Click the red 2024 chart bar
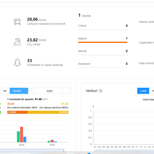154x154 pixels. point(22,134)
